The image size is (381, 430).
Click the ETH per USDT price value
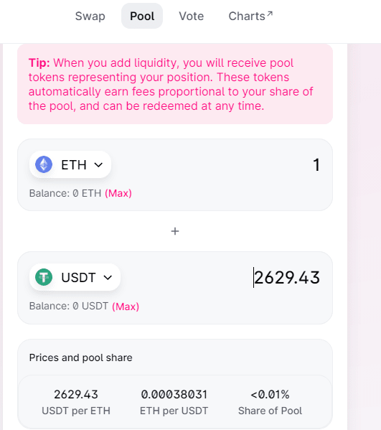pos(174,395)
